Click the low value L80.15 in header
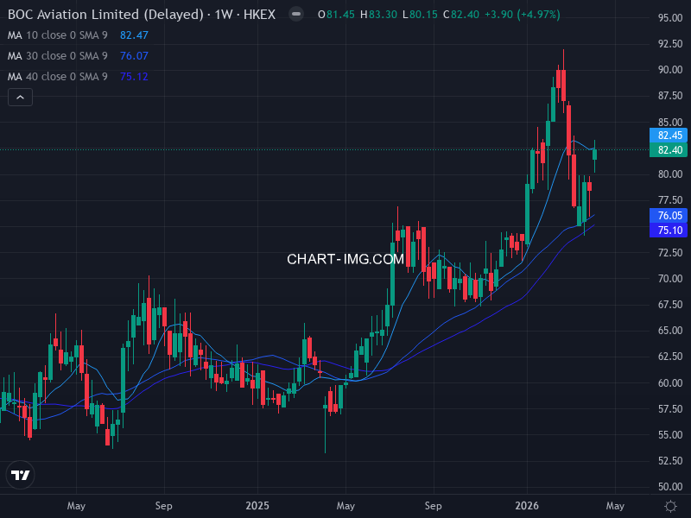This screenshot has height=518, width=691. click(420, 15)
